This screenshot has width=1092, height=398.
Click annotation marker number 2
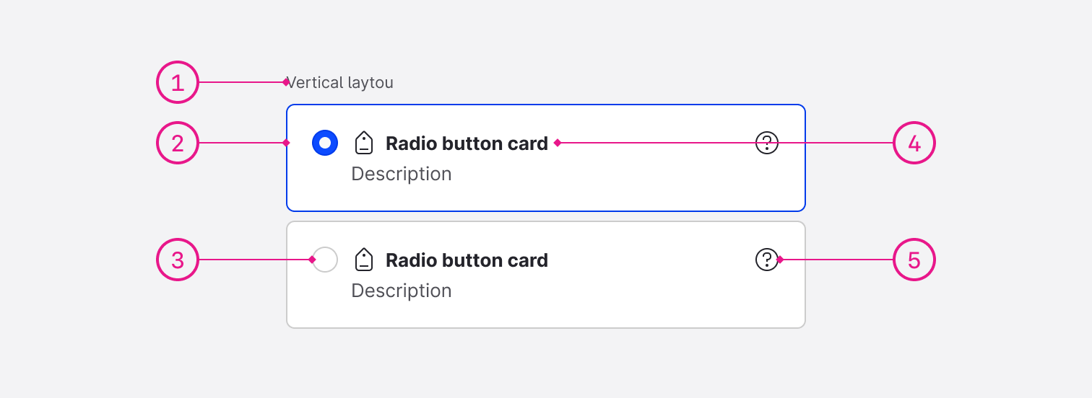[178, 143]
